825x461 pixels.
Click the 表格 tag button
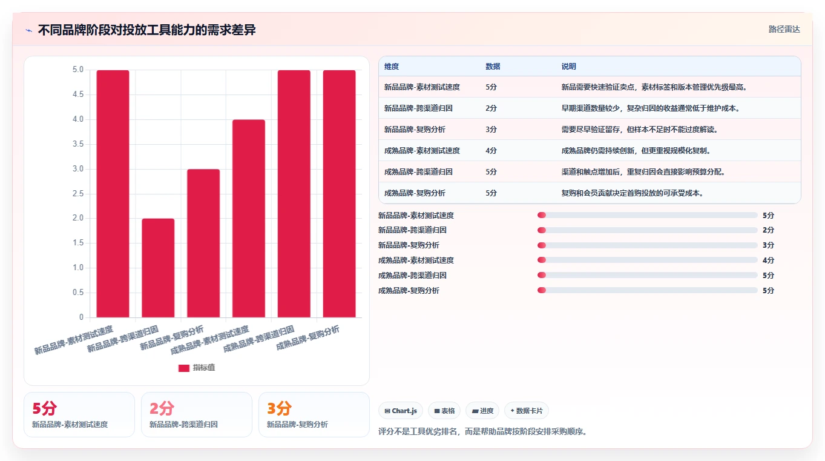point(444,411)
